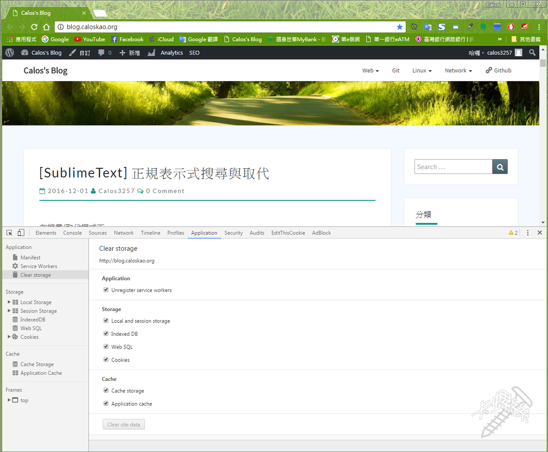
Task: Uncheck Unregister service workers
Action: click(x=106, y=290)
